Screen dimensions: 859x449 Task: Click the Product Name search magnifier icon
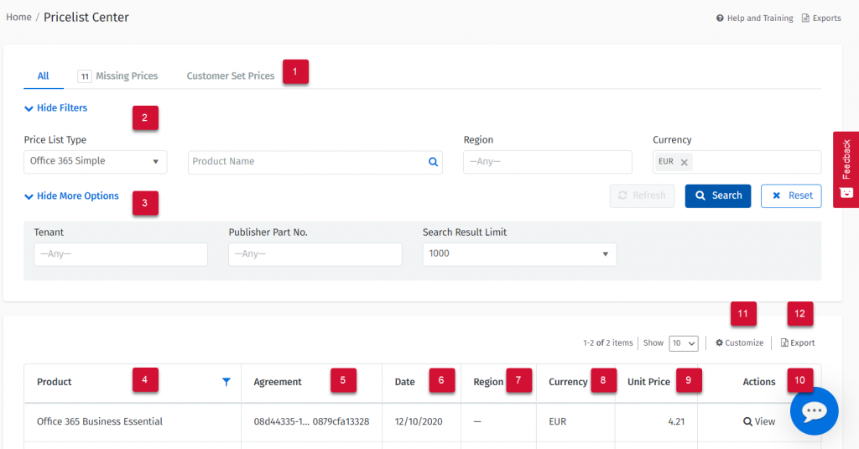(x=433, y=162)
